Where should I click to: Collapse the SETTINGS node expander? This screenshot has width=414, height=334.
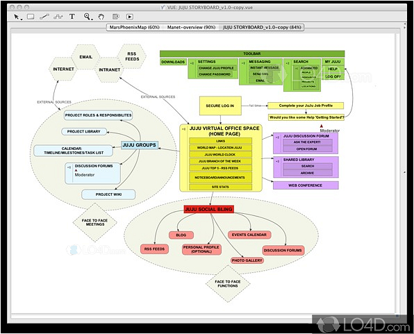[x=192, y=63]
